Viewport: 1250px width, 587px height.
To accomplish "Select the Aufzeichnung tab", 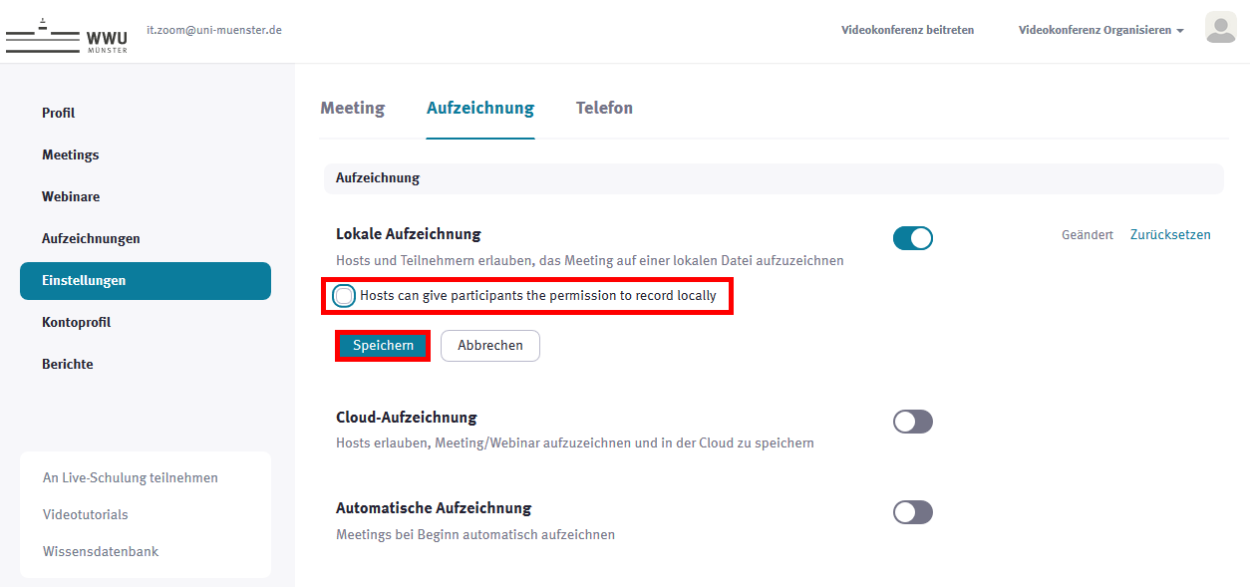I will pos(479,108).
